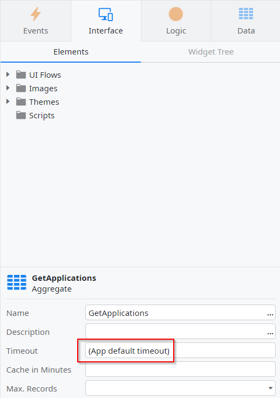Open the Name field ellipsis editor
The width and height of the screenshot is (280, 398).
270,314
